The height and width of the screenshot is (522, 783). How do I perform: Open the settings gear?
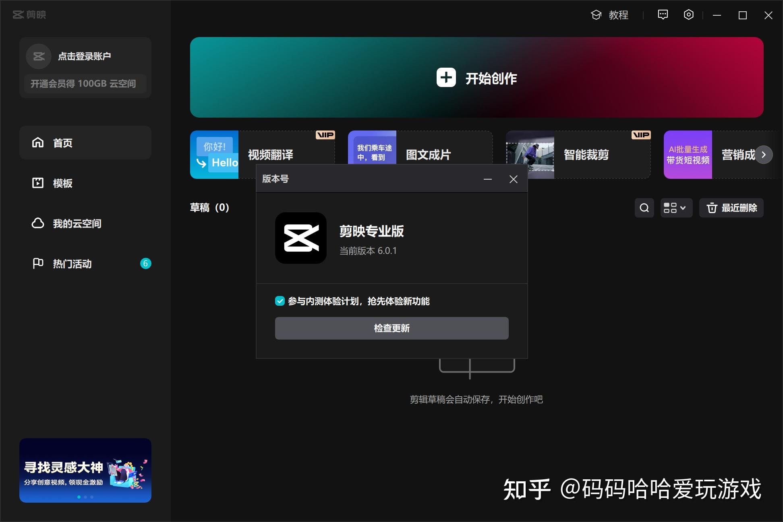point(688,15)
